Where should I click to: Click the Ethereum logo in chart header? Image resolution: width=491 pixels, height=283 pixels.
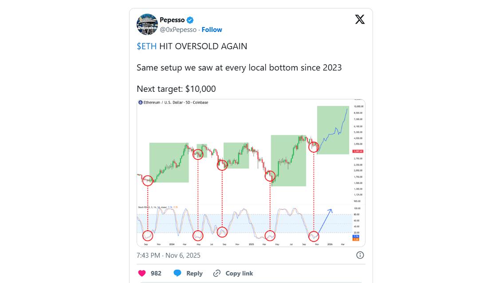point(141,102)
